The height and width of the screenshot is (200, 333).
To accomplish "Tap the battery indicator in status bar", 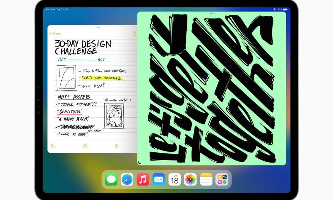I will coord(285,9).
